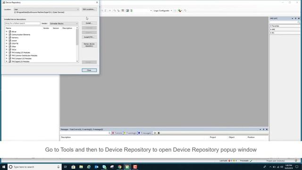This screenshot has width=302, height=170.
Task: Click the toolbar icon right of undo
Action: coord(118,10)
